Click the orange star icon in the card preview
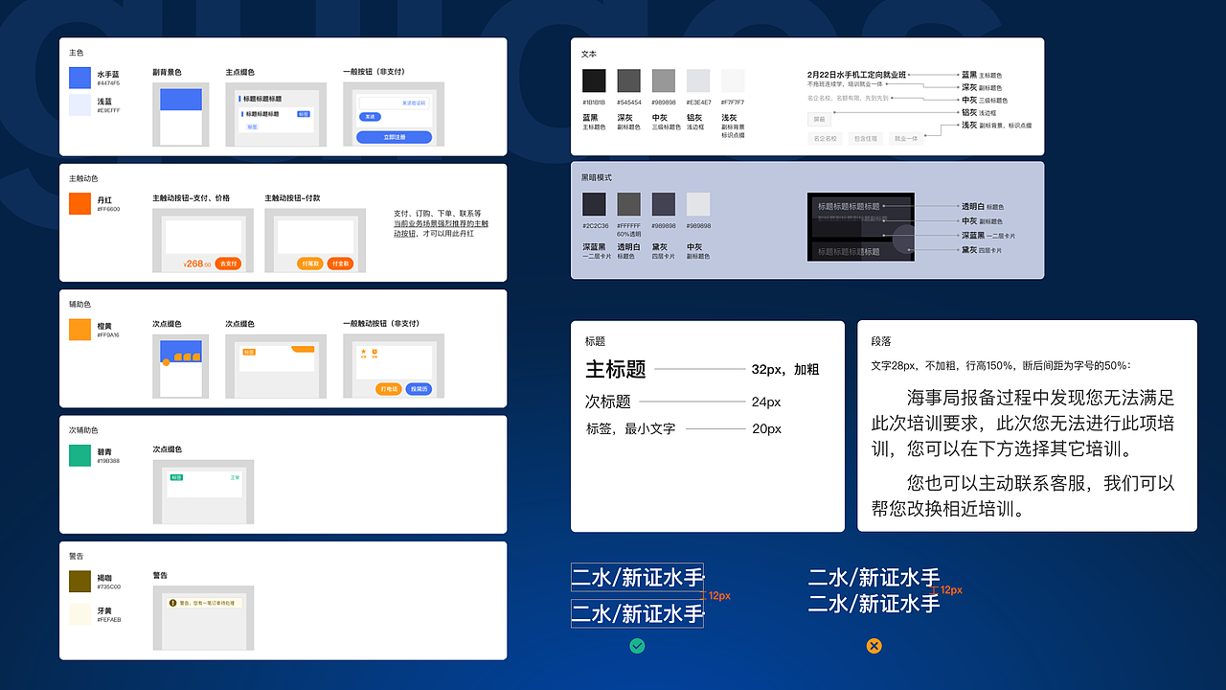 pyautogui.click(x=364, y=353)
